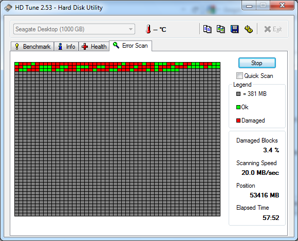298x241 pixels.
Task: Stop the running error scan
Action: tap(257, 63)
